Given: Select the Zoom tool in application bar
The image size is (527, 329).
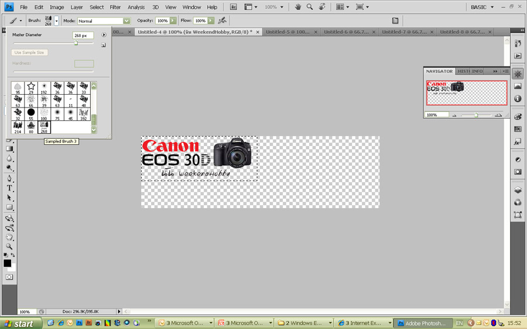Looking at the screenshot, I should [x=309, y=7].
